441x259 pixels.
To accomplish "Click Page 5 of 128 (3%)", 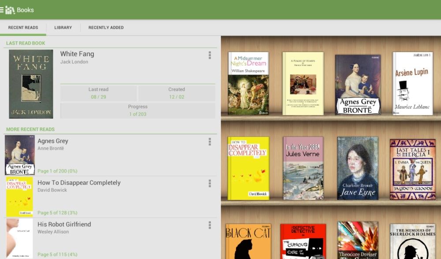I will (57, 213).
